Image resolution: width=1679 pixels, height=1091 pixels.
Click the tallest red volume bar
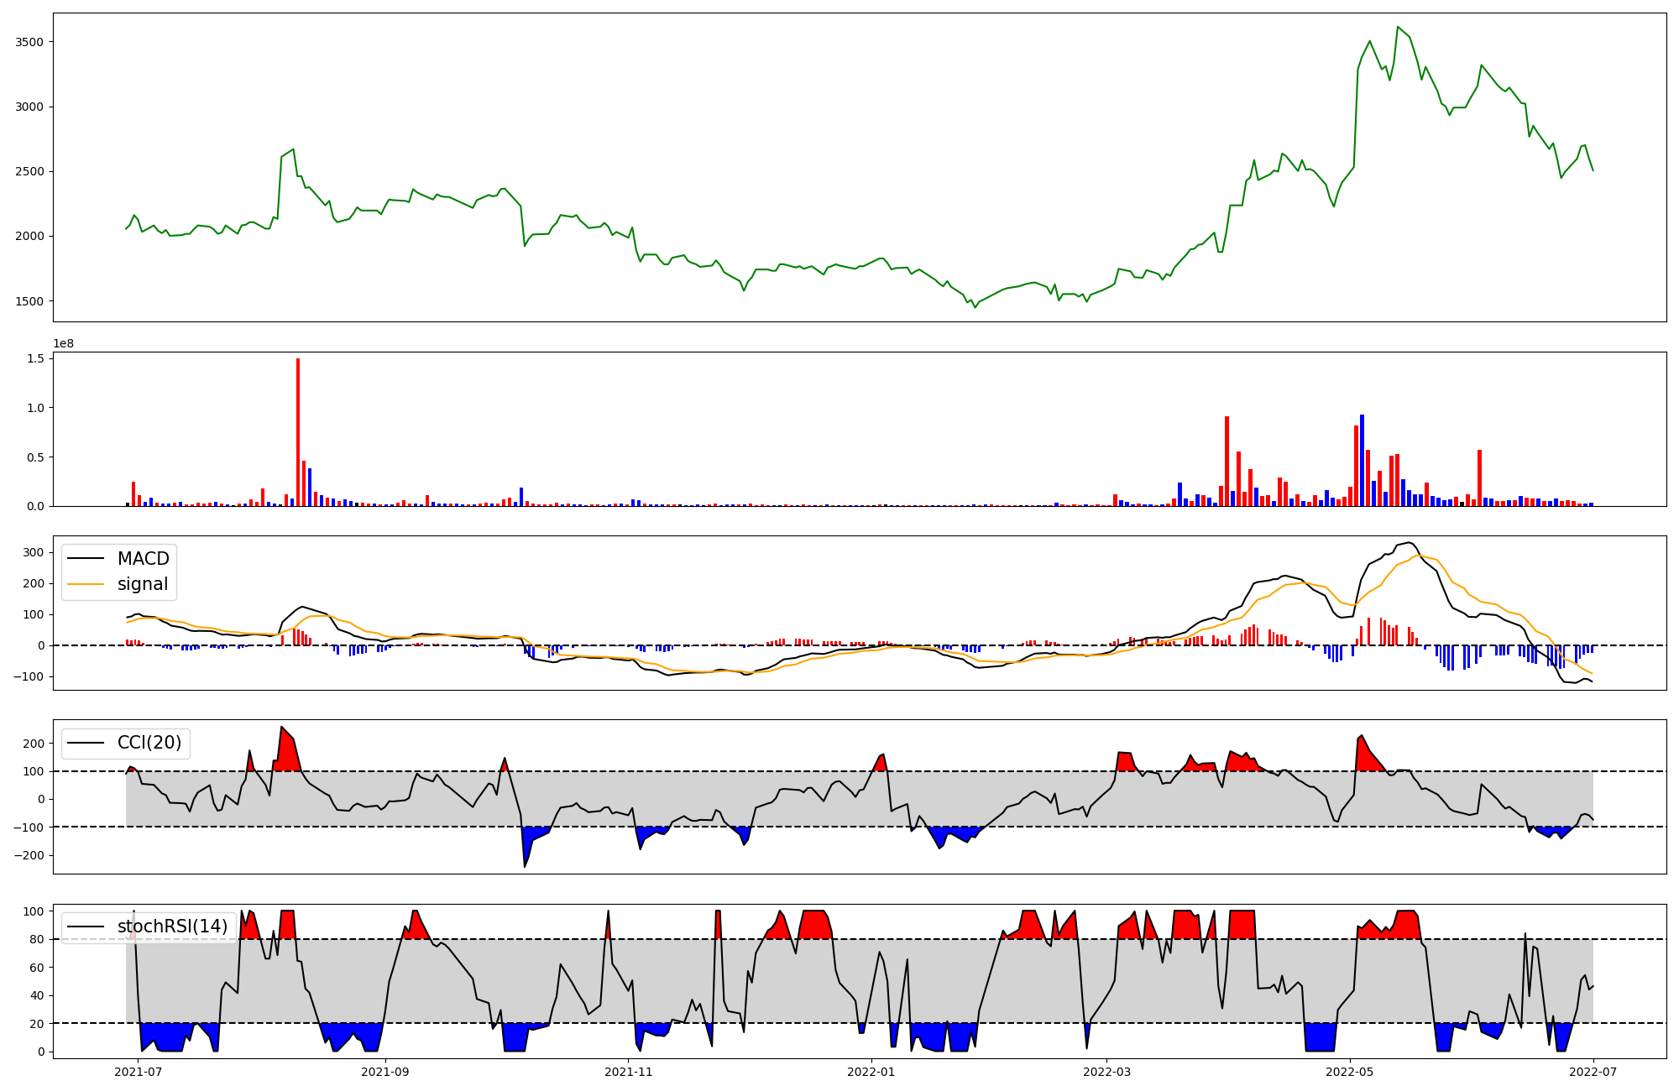click(x=298, y=432)
